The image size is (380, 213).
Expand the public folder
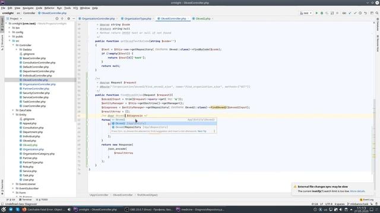click(x=10, y=37)
